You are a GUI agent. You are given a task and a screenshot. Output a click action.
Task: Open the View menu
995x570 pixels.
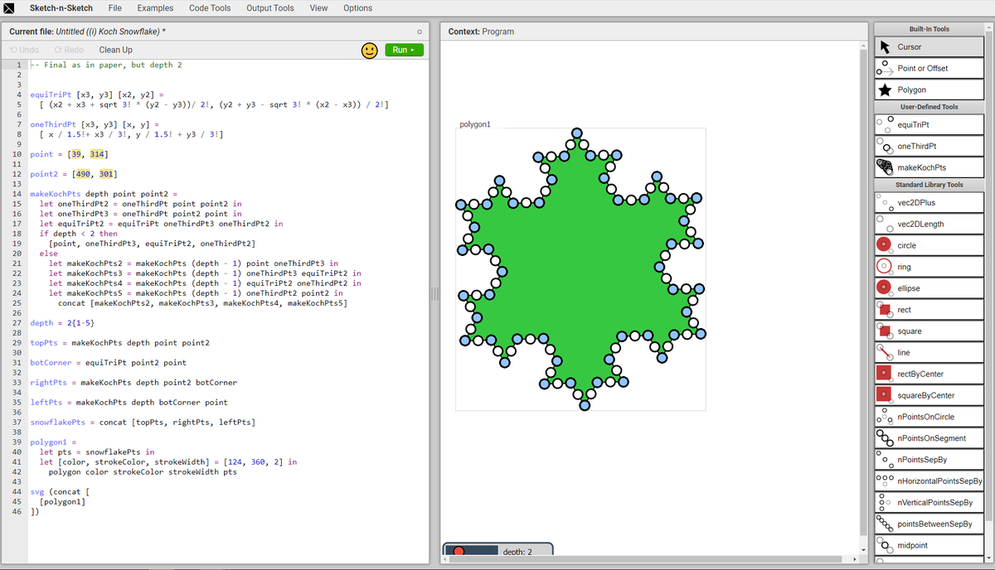point(318,8)
